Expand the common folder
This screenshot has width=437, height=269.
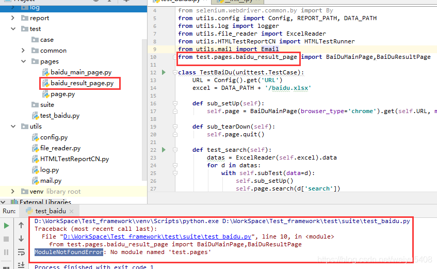tap(23, 50)
